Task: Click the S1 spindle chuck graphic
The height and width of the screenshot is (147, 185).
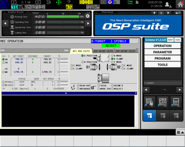Action: (94, 67)
